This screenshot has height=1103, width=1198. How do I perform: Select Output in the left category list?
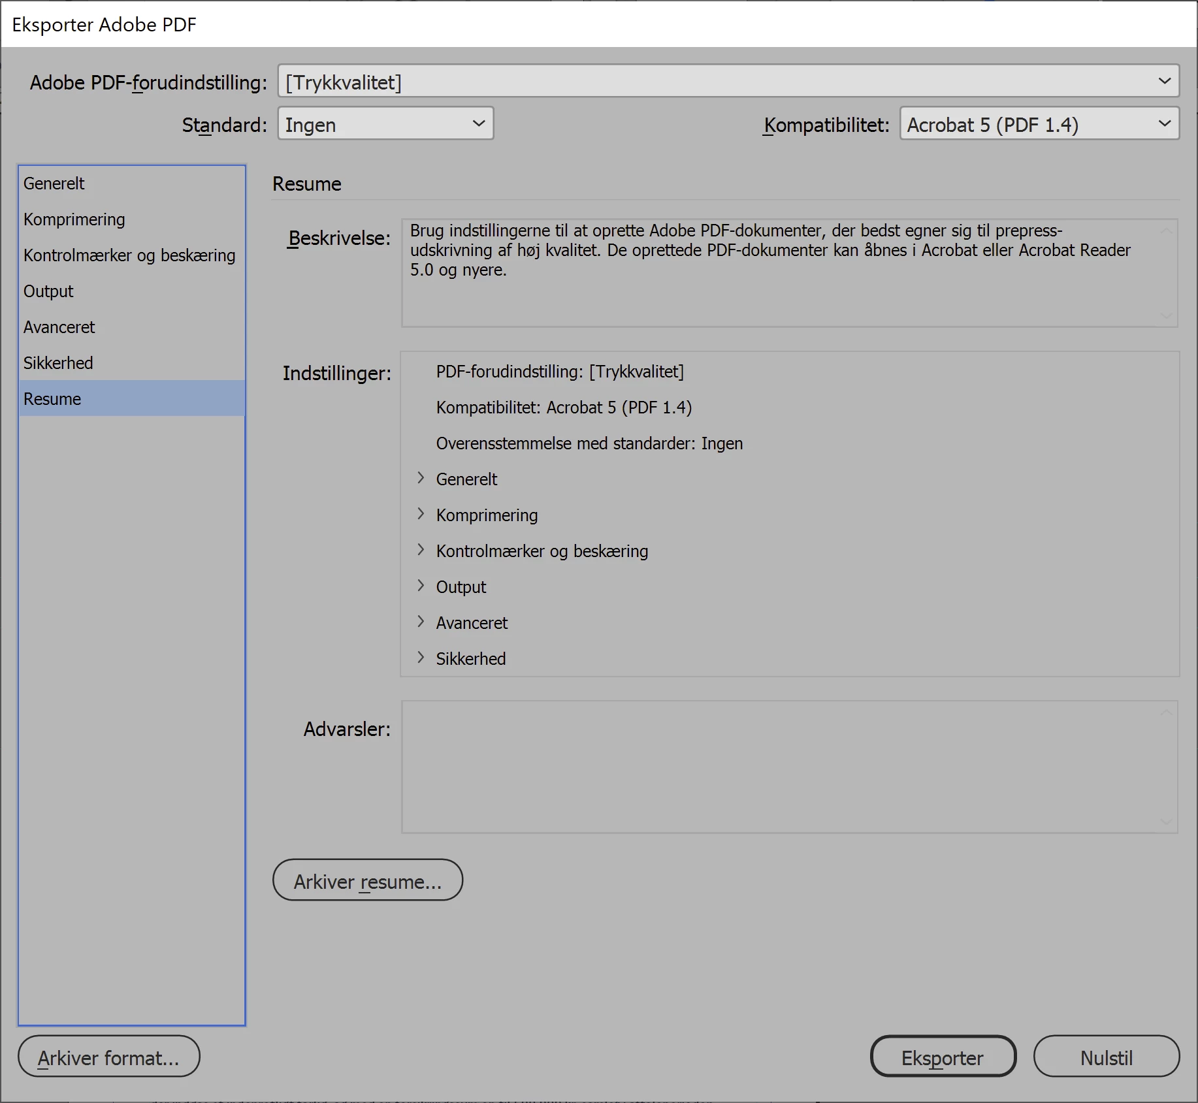click(132, 291)
